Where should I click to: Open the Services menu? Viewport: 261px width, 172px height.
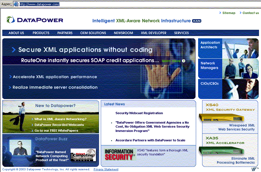point(181,33)
